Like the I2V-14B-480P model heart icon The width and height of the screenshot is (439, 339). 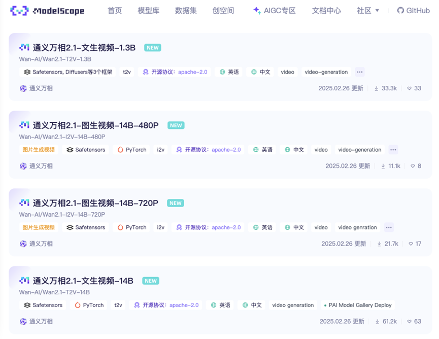pyautogui.click(x=413, y=166)
